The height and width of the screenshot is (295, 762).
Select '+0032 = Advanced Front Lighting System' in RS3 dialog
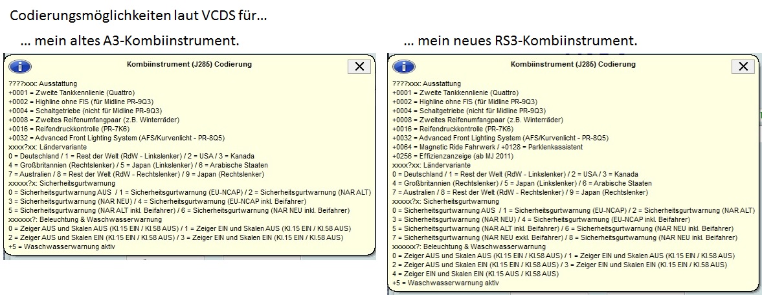(500, 138)
